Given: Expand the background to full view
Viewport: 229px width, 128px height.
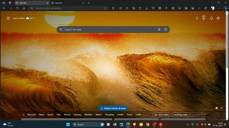Looking at the screenshot, I should [x=221, y=108].
